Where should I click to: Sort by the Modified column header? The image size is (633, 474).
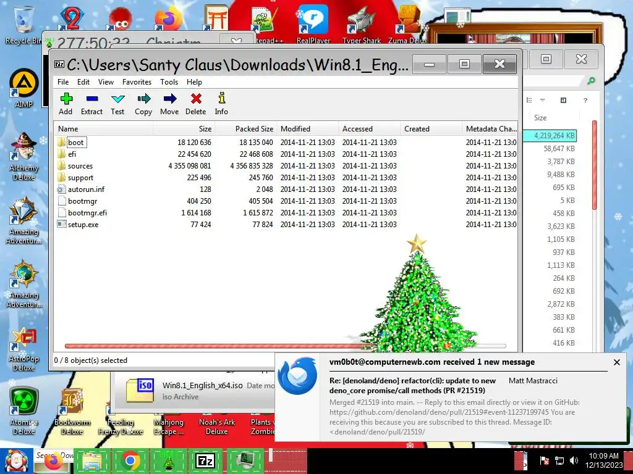(308, 129)
